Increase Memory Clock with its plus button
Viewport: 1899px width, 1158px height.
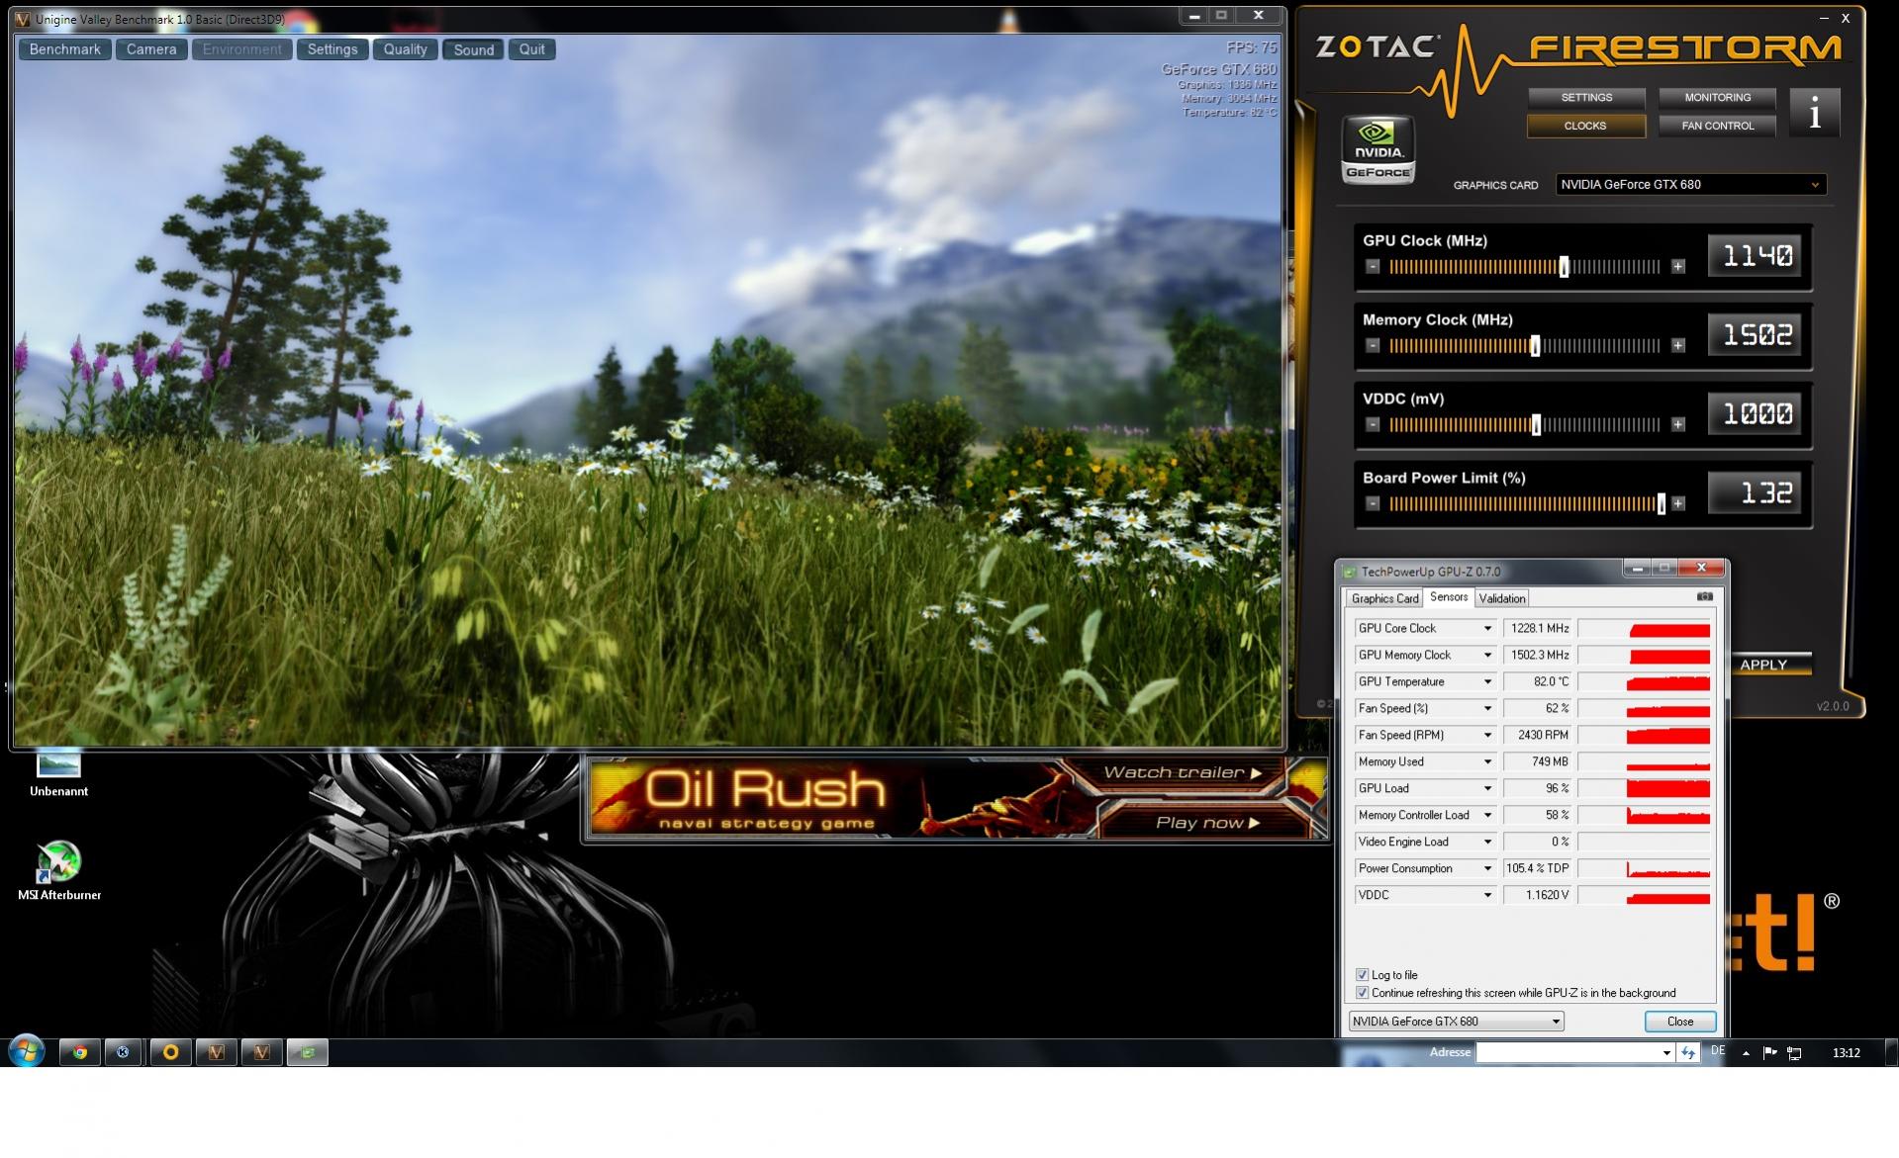point(1678,346)
